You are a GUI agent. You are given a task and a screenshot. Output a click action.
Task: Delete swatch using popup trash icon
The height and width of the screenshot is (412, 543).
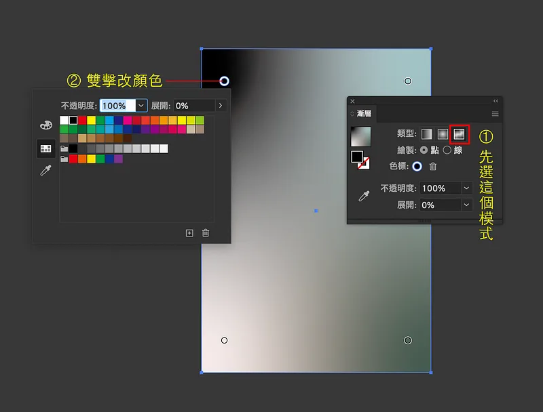click(x=206, y=233)
